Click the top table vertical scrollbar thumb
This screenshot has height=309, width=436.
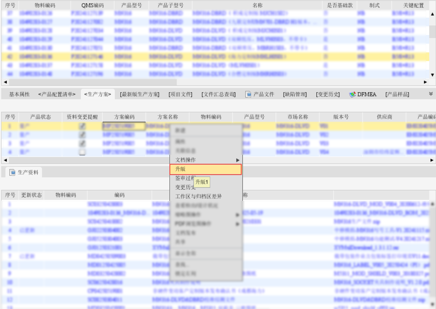pos(432,32)
